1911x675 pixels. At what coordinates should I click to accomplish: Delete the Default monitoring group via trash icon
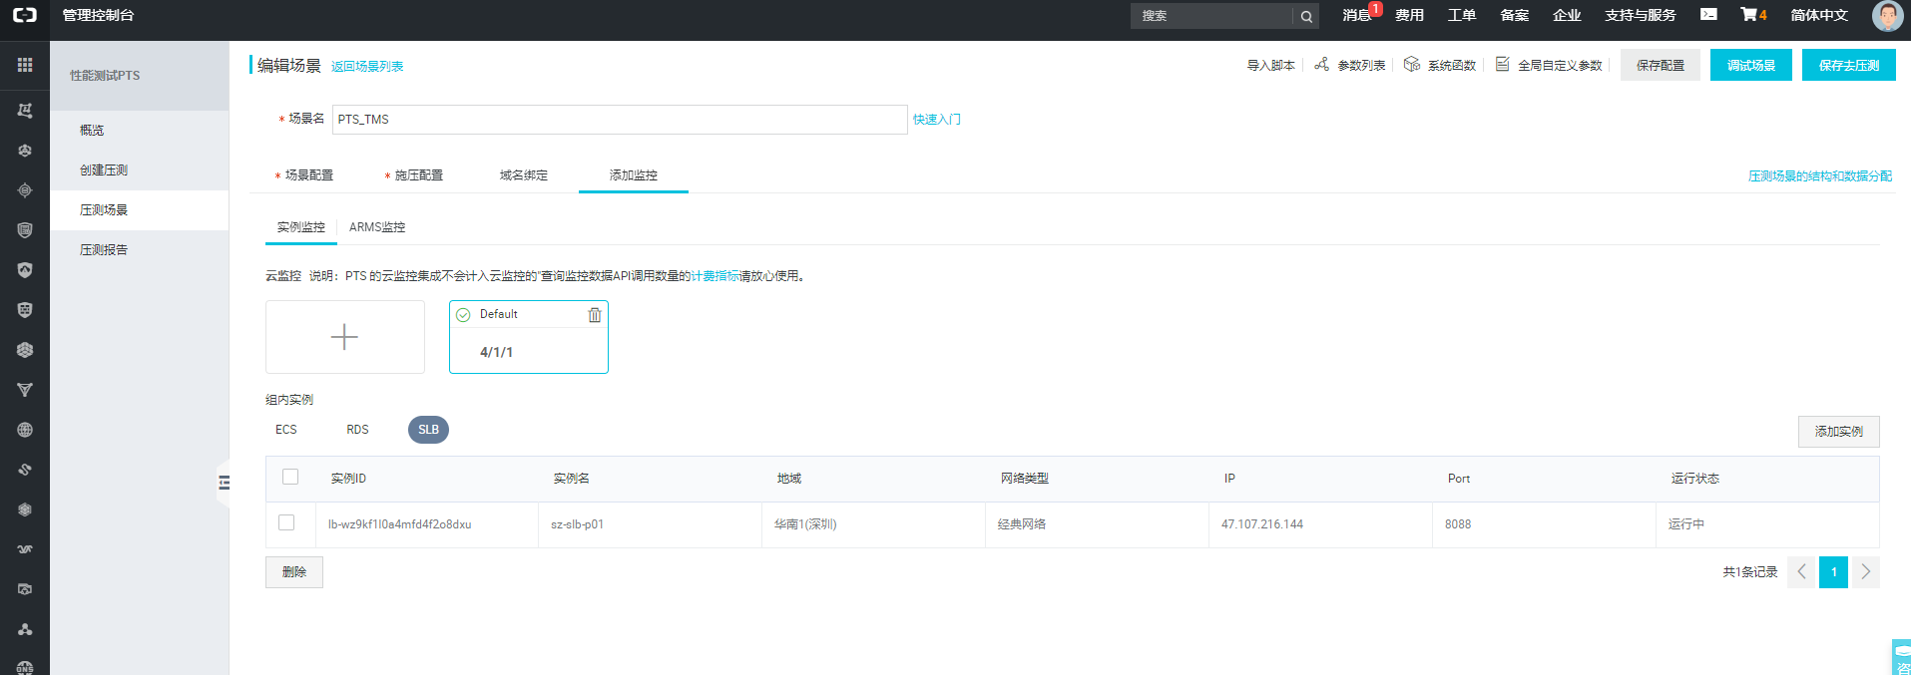pyautogui.click(x=595, y=315)
